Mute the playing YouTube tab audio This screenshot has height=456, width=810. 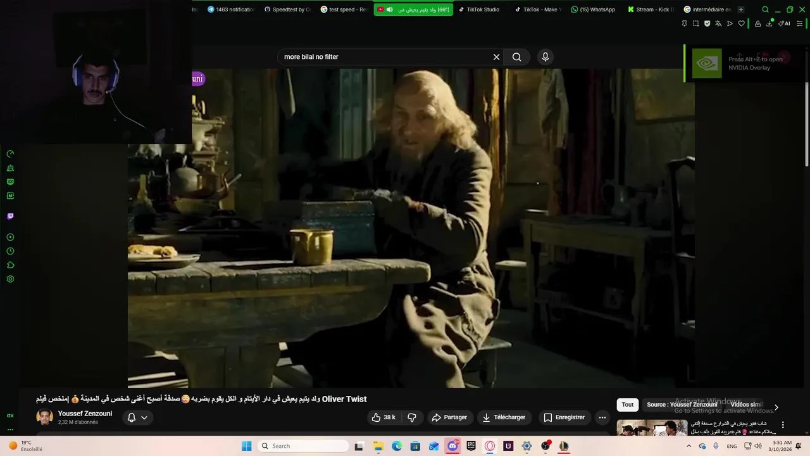tap(390, 9)
